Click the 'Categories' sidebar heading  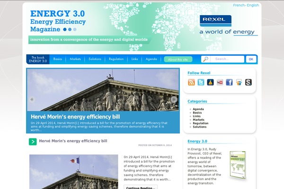click(x=197, y=101)
